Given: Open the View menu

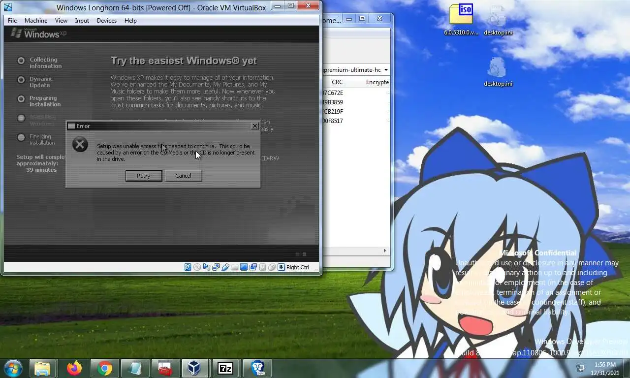Looking at the screenshot, I should pos(61,21).
